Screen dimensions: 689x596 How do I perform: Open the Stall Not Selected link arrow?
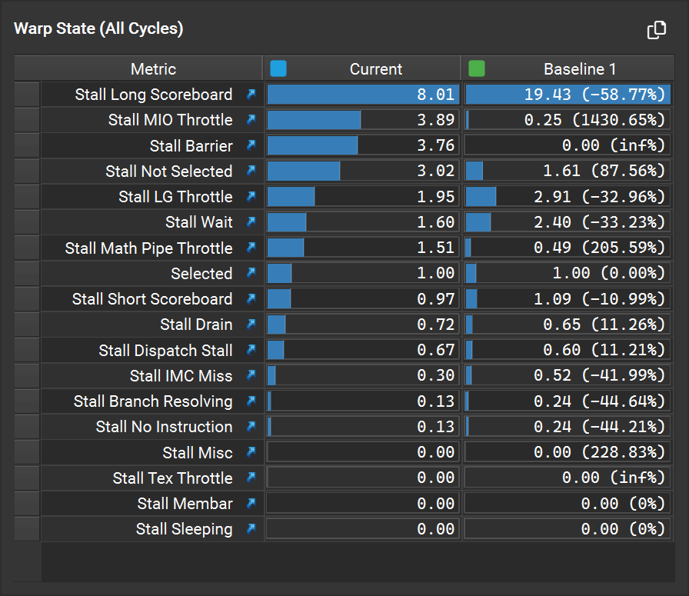click(x=251, y=171)
